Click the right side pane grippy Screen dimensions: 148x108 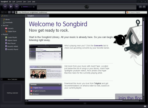(x=146, y=61)
